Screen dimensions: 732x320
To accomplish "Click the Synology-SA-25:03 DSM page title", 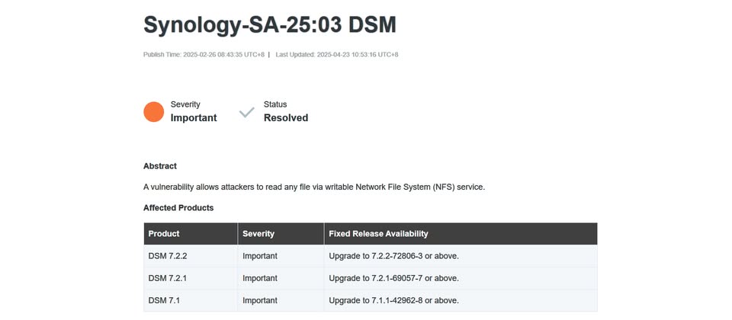I will tap(270, 24).
